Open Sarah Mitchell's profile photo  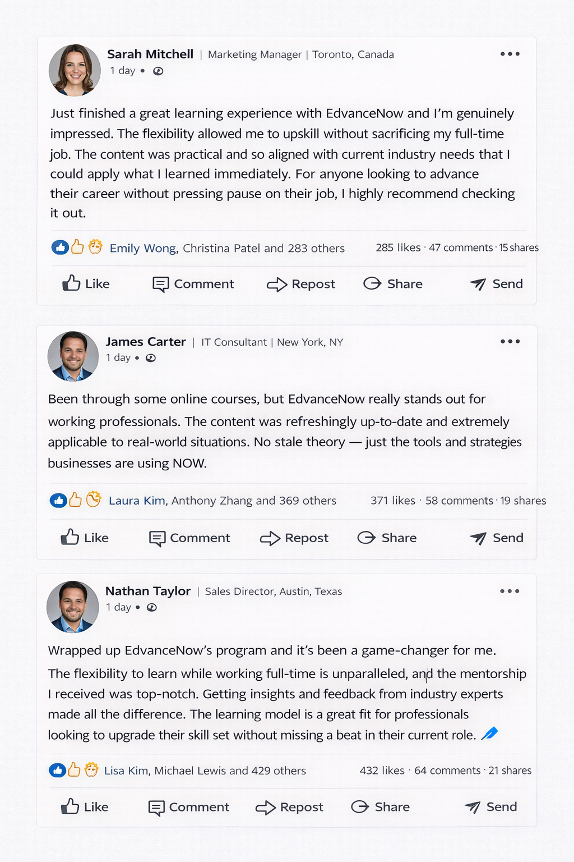tap(75, 70)
